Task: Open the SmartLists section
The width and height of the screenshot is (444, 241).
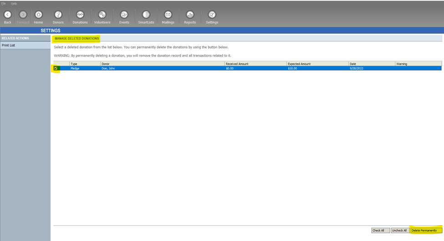Action: point(146,15)
